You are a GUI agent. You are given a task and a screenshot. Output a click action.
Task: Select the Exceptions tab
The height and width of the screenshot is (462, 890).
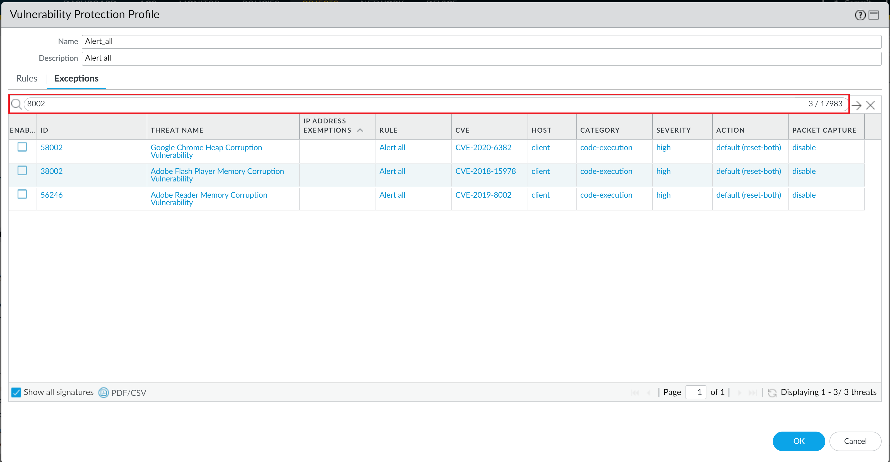(x=76, y=78)
